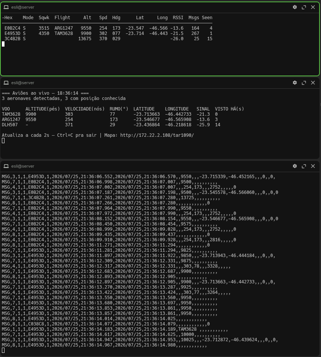The height and width of the screenshot is (357, 321).
Task: Click the VISTO HÁ(s) column header
Action: tap(230, 109)
